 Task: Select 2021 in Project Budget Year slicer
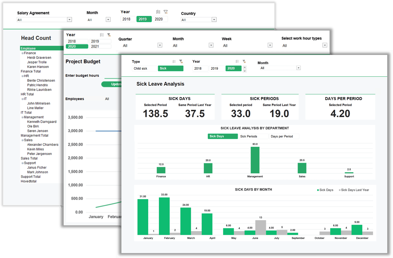pos(100,46)
